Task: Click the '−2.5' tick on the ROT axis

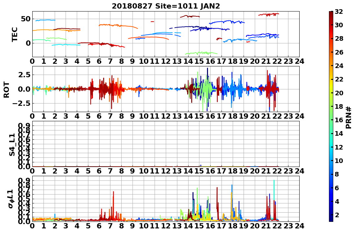Action: point(22,104)
